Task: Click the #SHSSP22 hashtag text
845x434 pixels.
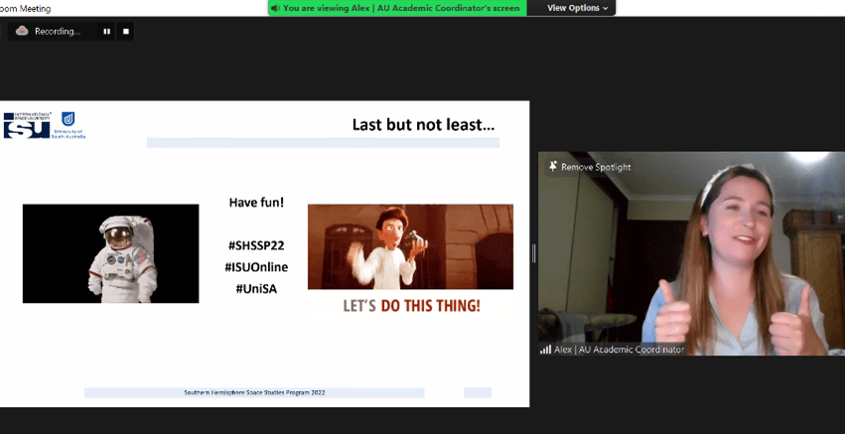Action: click(x=256, y=245)
